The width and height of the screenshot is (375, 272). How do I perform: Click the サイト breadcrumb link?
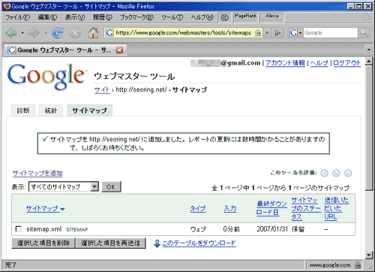pos(102,89)
